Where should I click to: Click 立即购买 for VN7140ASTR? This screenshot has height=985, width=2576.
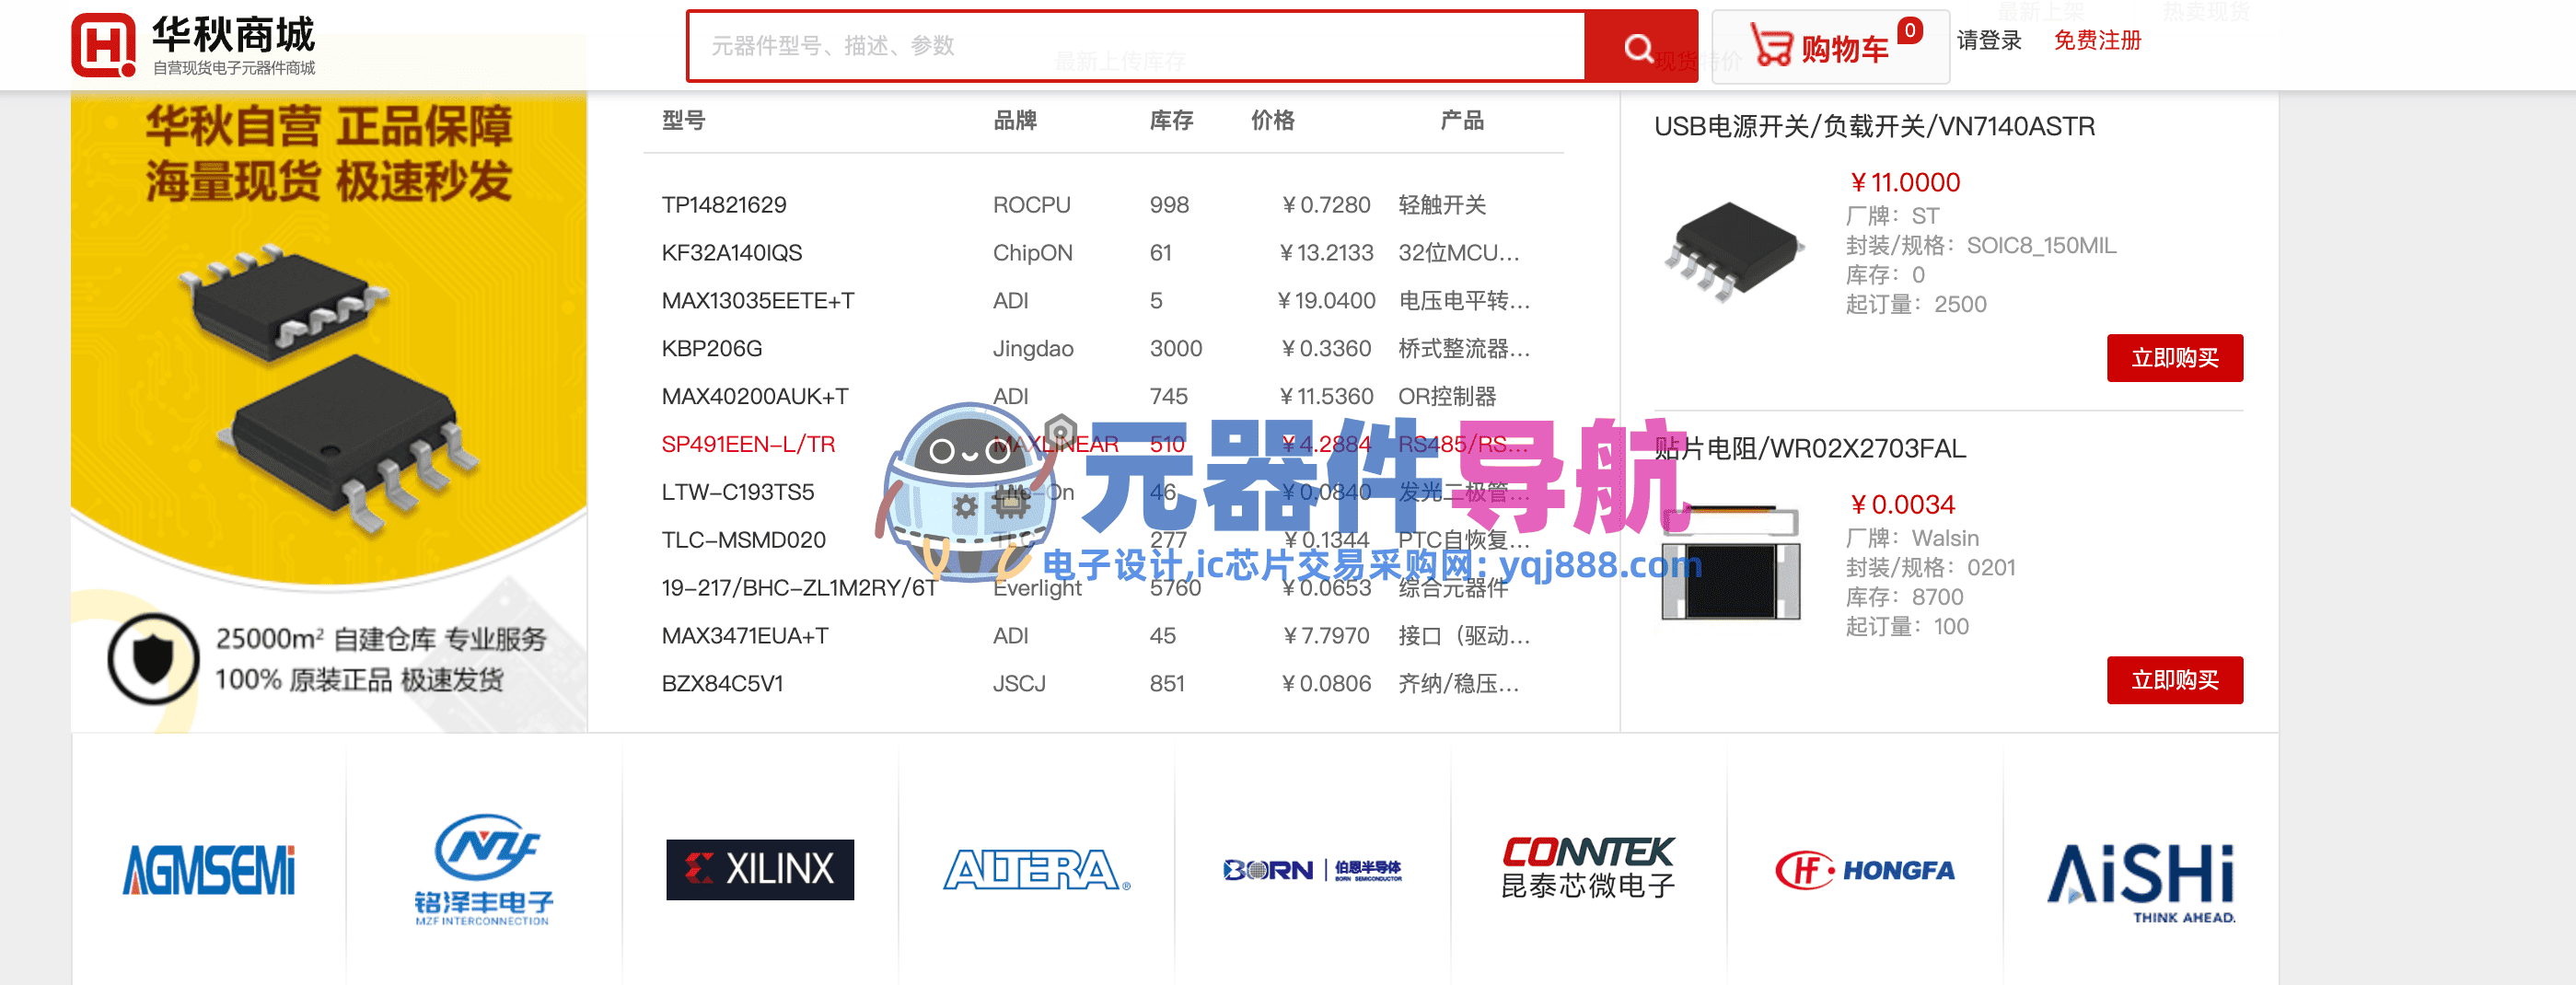pyautogui.click(x=2175, y=357)
